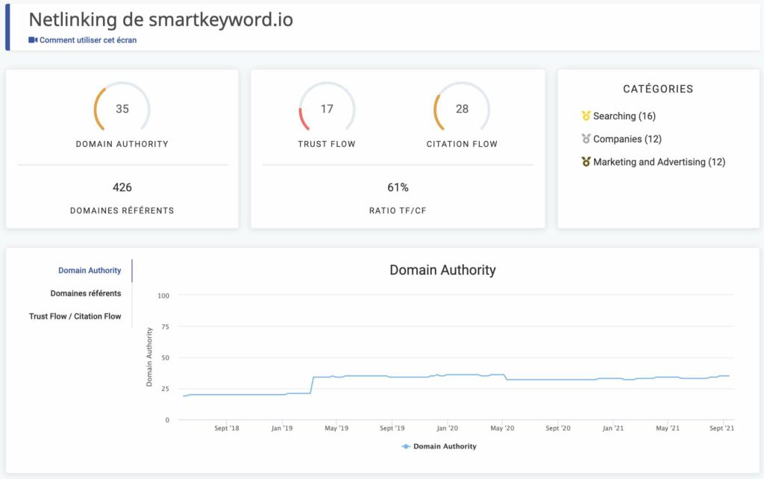The image size is (764, 479).
Task: Toggle the Domain Authority legend entry
Action: tap(439, 446)
